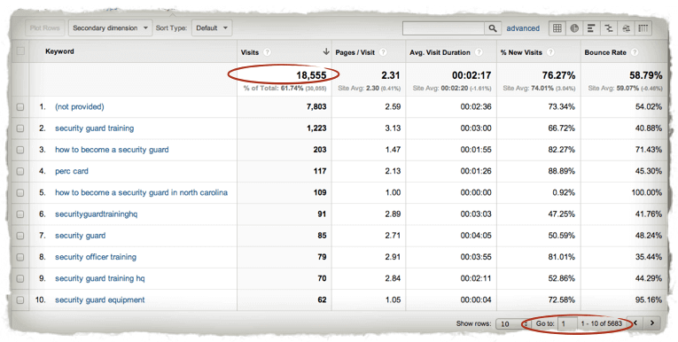This screenshot has width=678, height=342.
Task: Click the Plot Rows button
Action: pyautogui.click(x=45, y=28)
